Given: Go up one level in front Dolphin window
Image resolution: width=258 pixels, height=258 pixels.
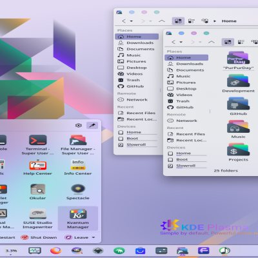Looking at the screenshot, I should [x=212, y=42].
